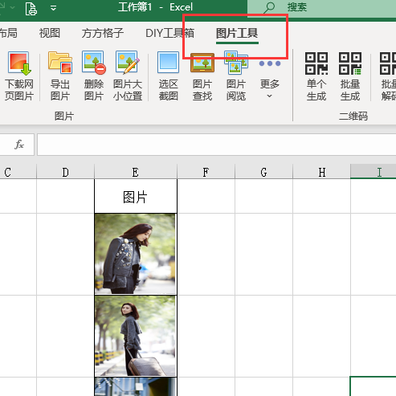Viewport: 396px width, 396px height.
Task: Click the Download Web Images (下载网页图片) icon
Action: [x=19, y=76]
